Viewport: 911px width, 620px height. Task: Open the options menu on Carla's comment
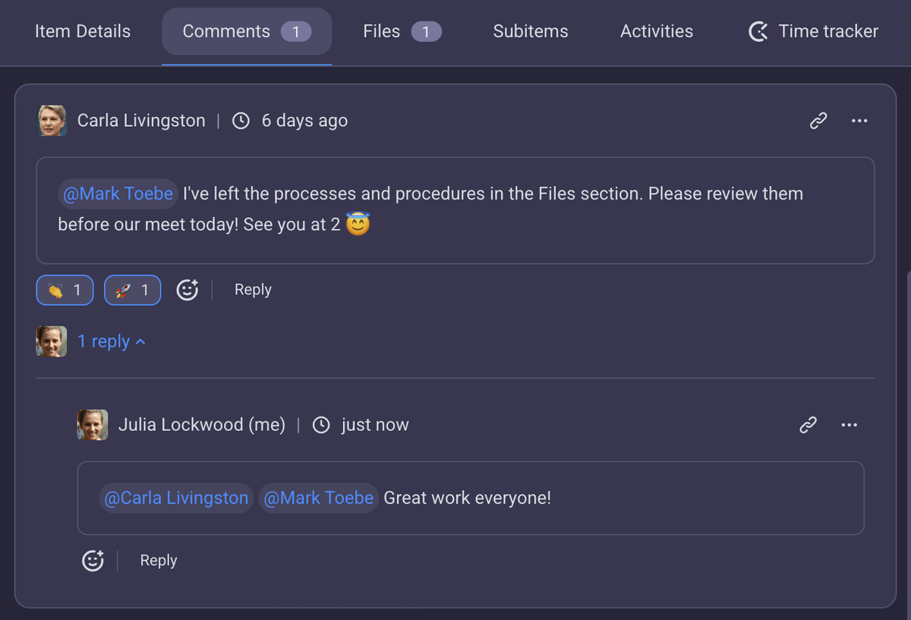[859, 121]
